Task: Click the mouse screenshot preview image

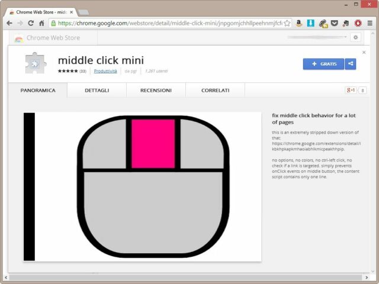Action: pos(142,186)
